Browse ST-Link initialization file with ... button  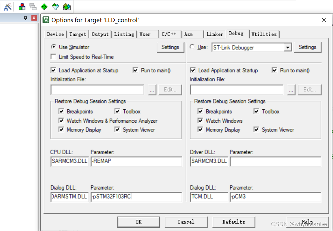pos(291,90)
